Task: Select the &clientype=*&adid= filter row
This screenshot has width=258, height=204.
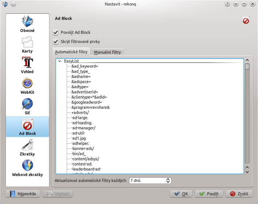Action: (x=89, y=97)
